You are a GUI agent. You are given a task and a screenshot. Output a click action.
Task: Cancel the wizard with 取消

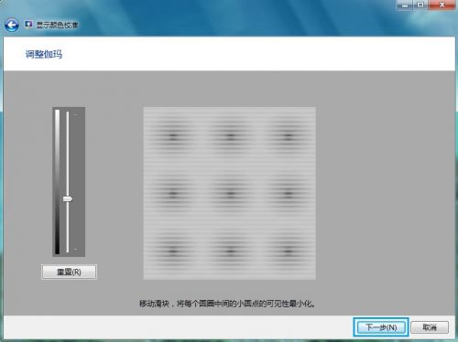tap(430, 327)
